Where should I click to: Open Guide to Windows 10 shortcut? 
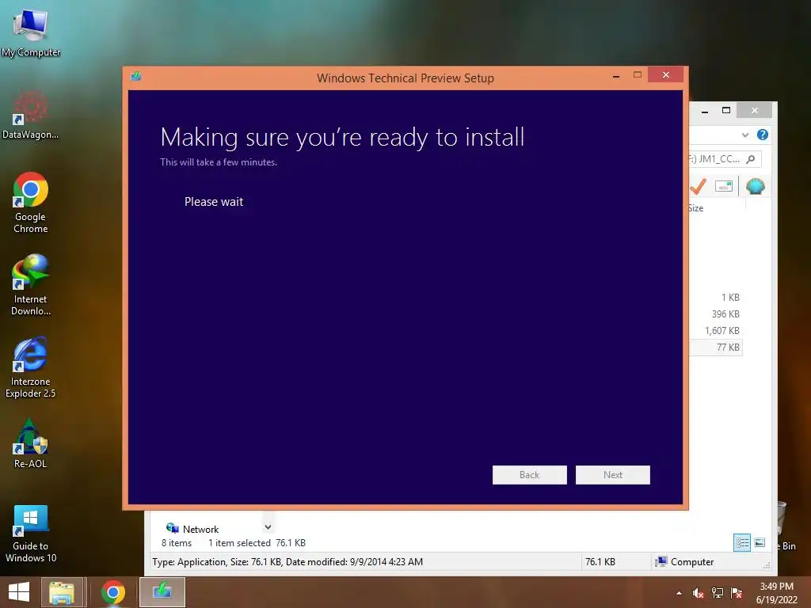tap(31, 534)
